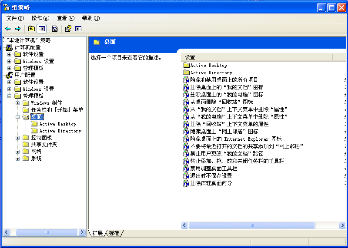Image resolution: width=348 pixels, height=248 pixels.
Task: Expand the 系统 tree node
Action: (17, 159)
